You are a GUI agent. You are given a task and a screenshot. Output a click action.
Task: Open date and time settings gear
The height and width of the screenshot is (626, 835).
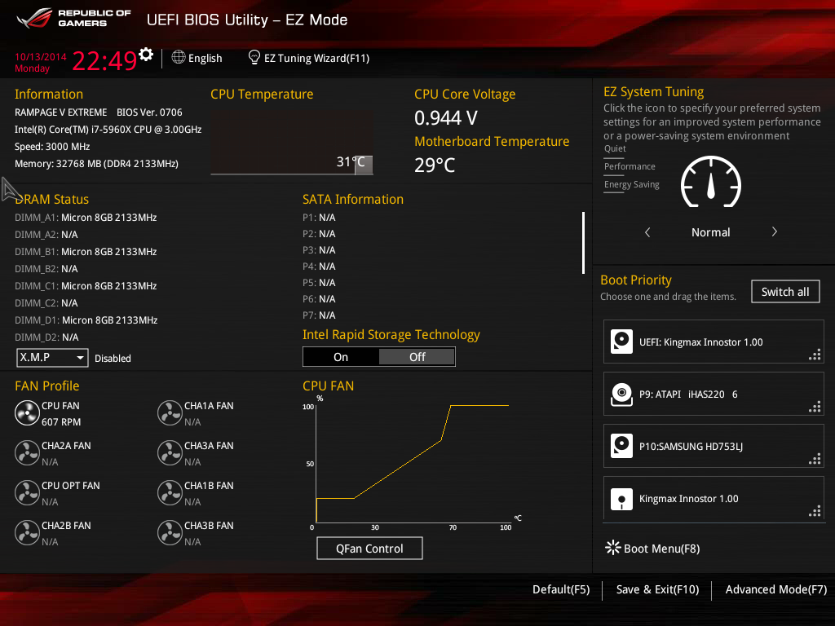(x=146, y=55)
